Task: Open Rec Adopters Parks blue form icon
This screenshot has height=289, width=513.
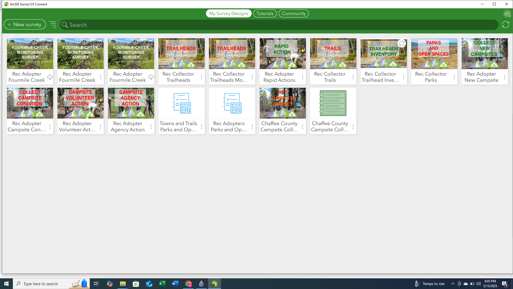Action: [232, 103]
